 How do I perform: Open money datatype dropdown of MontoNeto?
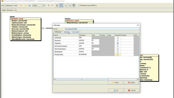(85, 52)
